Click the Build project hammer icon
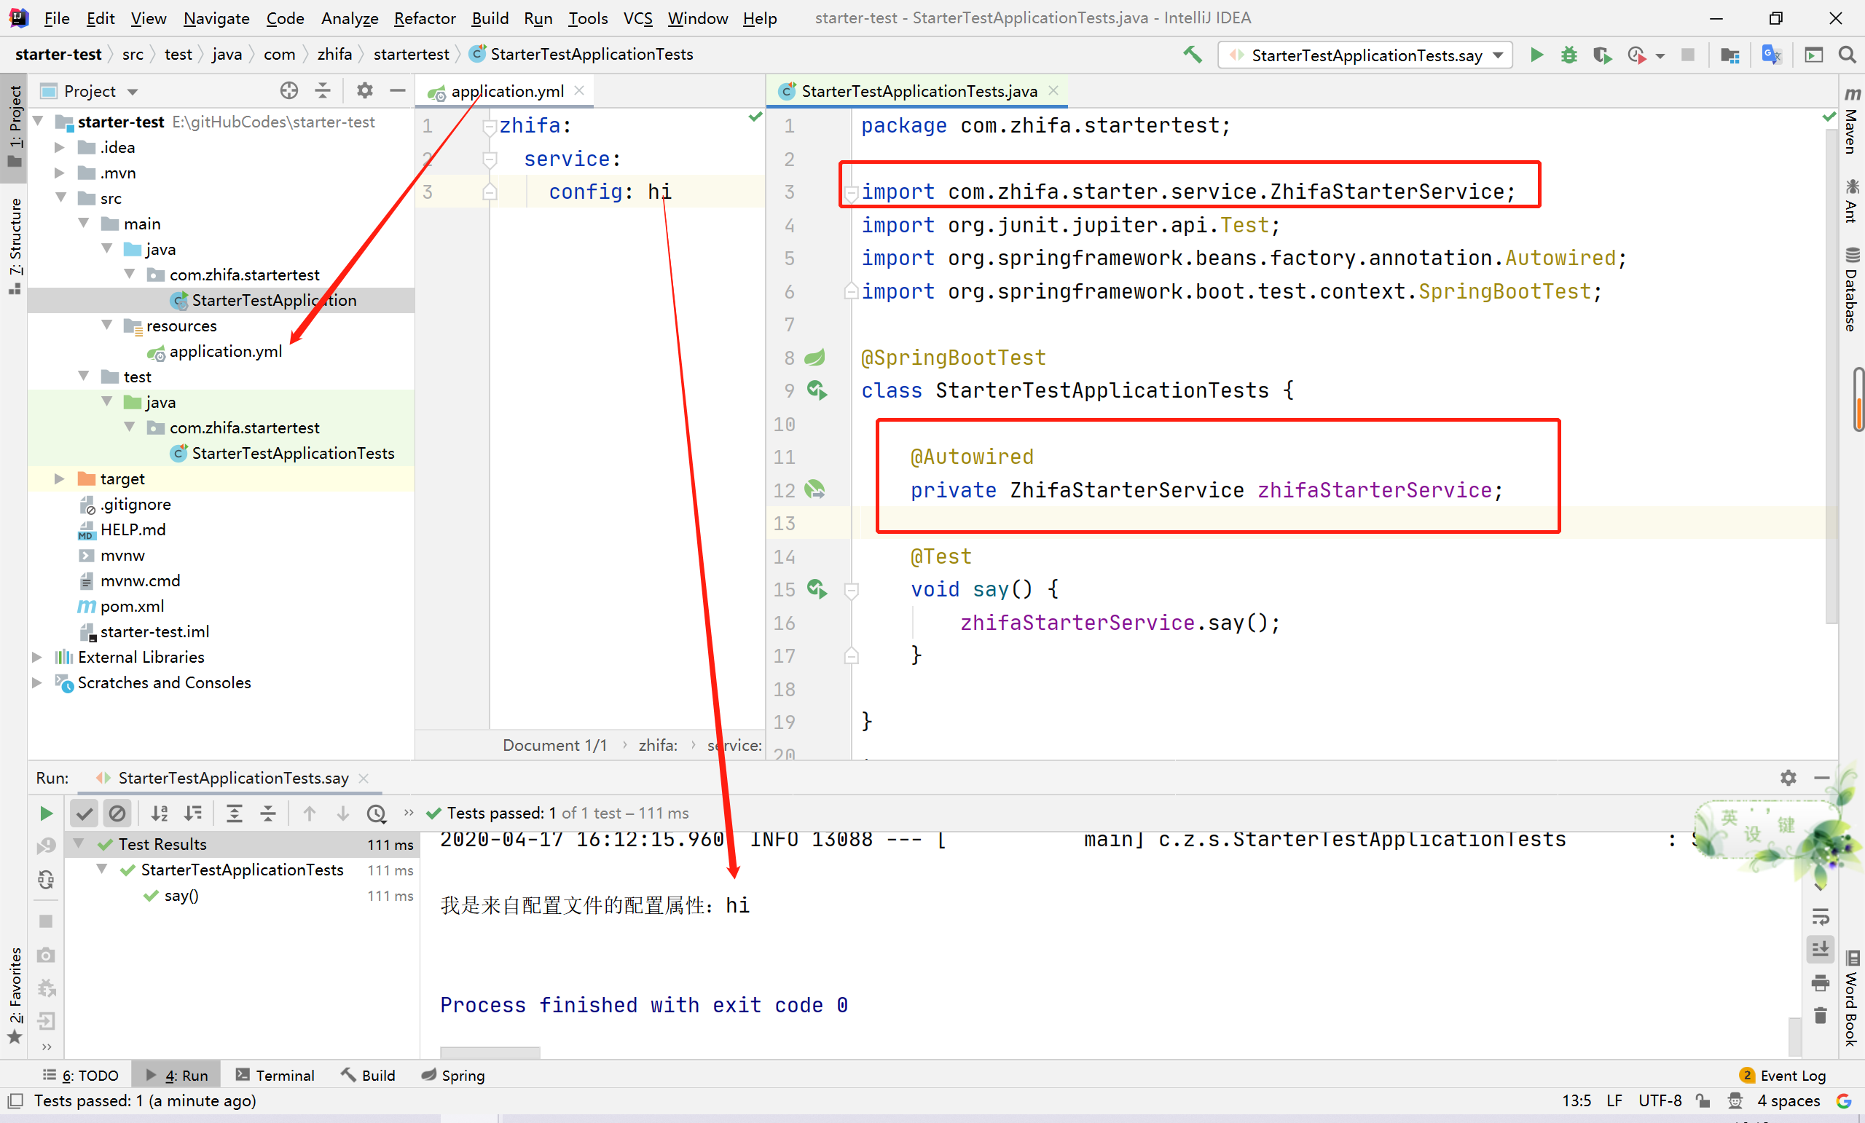This screenshot has height=1123, width=1865. click(1192, 55)
